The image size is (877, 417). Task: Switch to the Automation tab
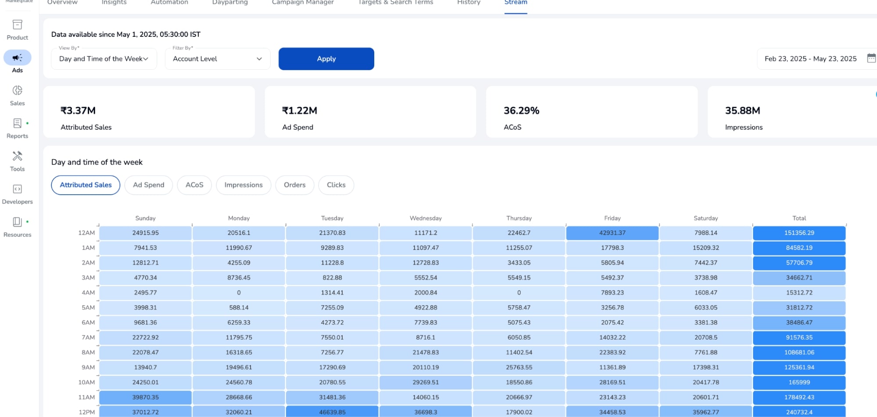tap(169, 3)
